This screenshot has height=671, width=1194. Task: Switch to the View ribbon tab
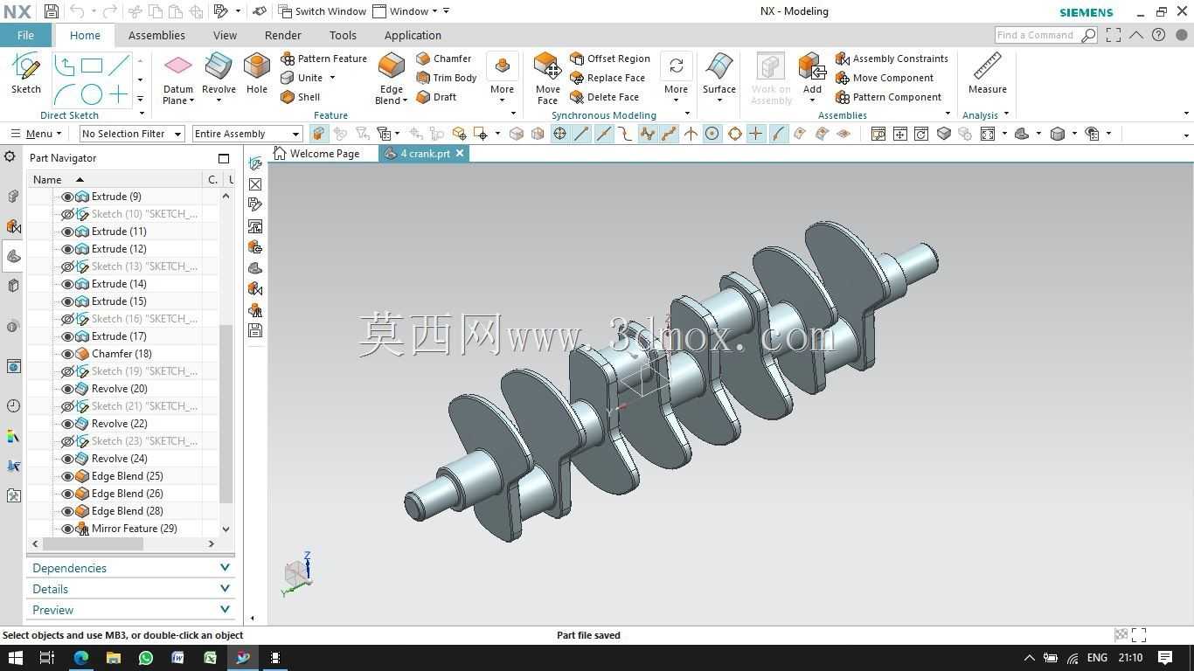pyautogui.click(x=225, y=35)
